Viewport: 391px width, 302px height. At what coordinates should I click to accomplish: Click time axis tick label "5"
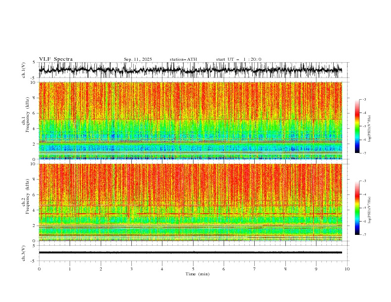click(193, 269)
